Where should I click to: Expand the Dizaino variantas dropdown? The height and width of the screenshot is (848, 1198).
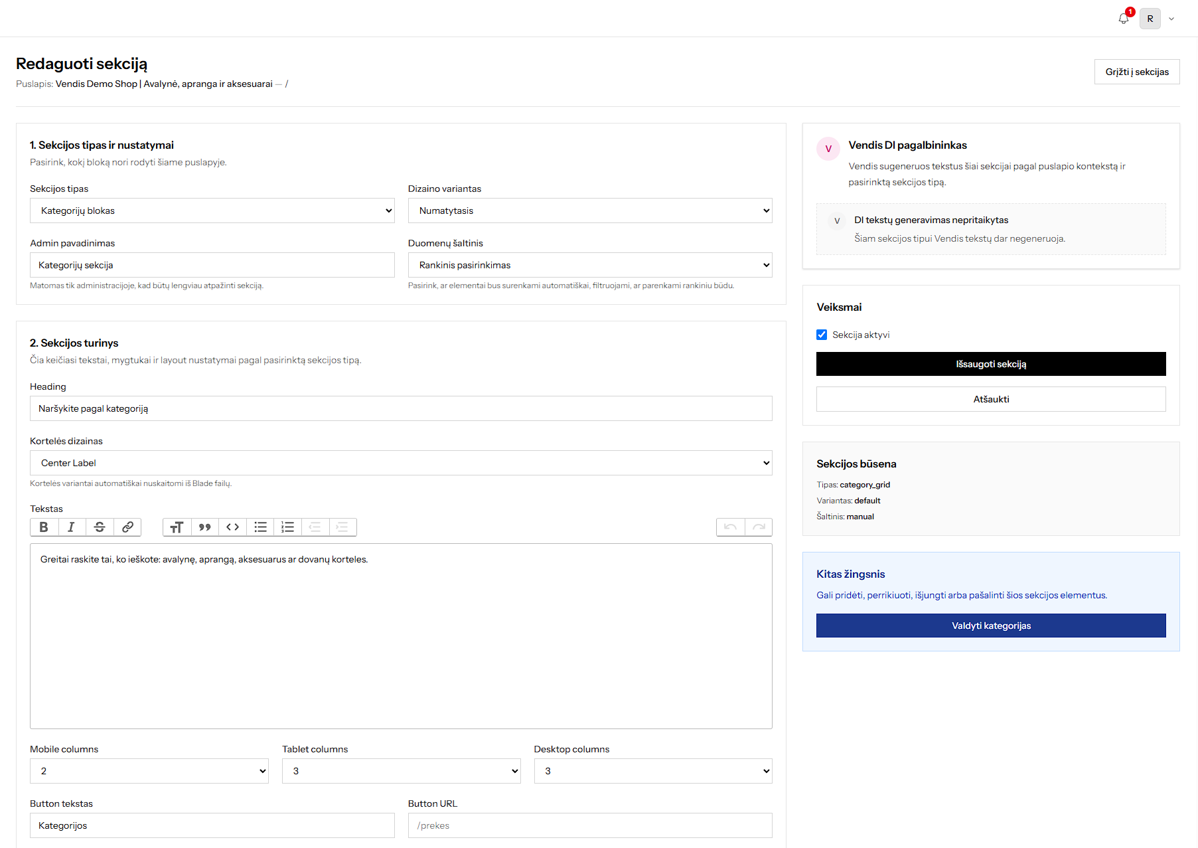coord(590,211)
